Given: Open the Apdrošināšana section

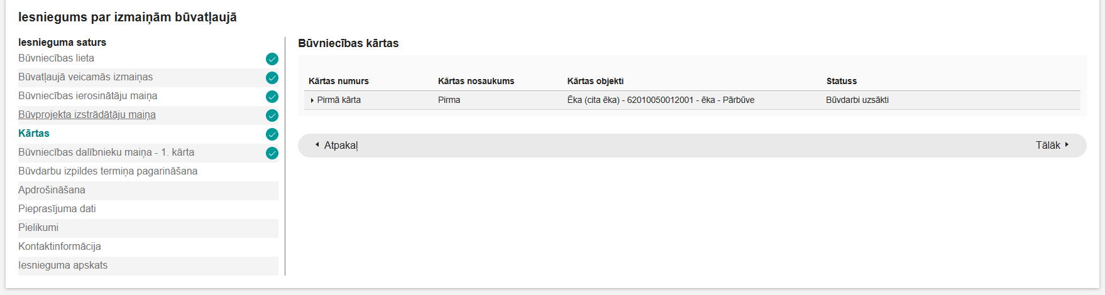Looking at the screenshot, I should click(x=52, y=190).
